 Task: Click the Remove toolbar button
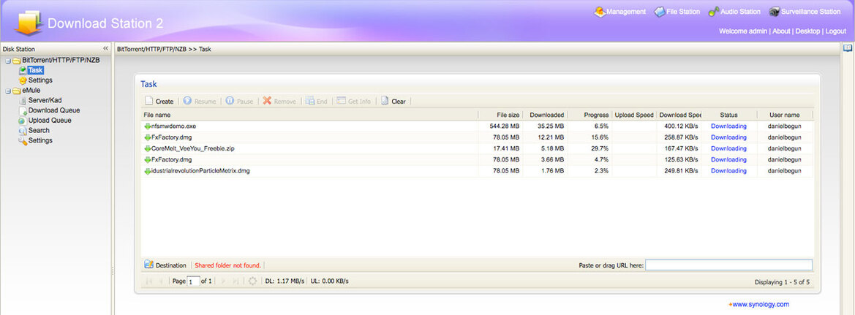(279, 102)
